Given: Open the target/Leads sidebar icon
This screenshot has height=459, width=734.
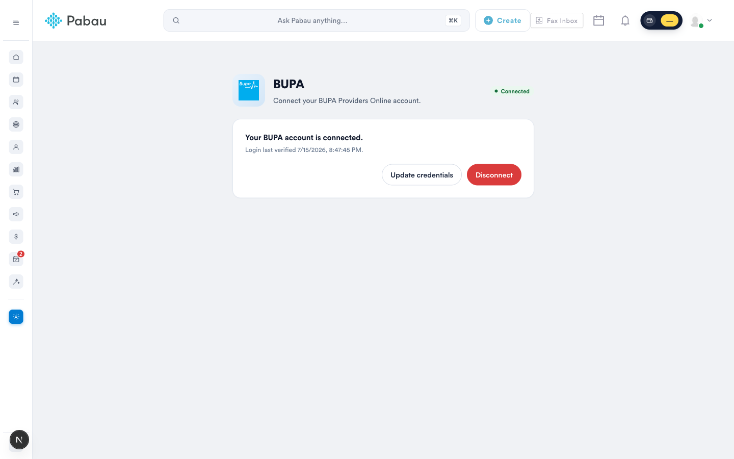Looking at the screenshot, I should click(x=16, y=124).
